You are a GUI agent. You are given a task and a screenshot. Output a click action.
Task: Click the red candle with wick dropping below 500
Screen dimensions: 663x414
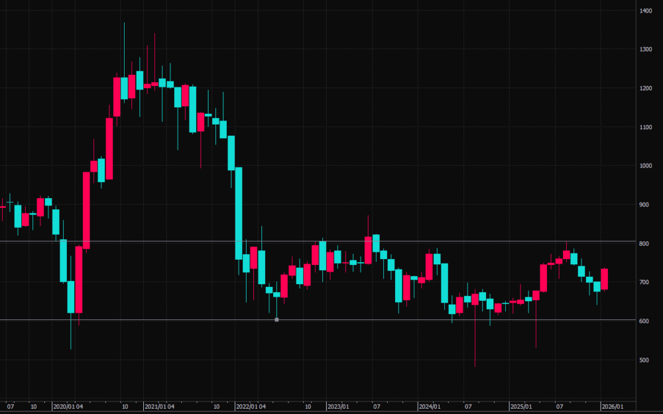pos(475,299)
